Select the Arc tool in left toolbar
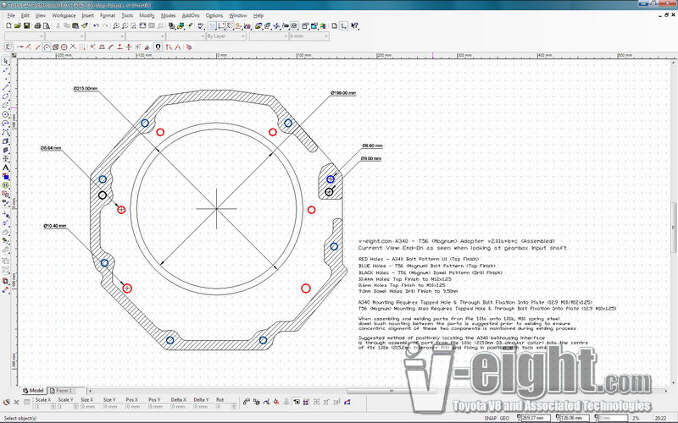Image resolution: width=678 pixels, height=423 pixels. pos(6,123)
